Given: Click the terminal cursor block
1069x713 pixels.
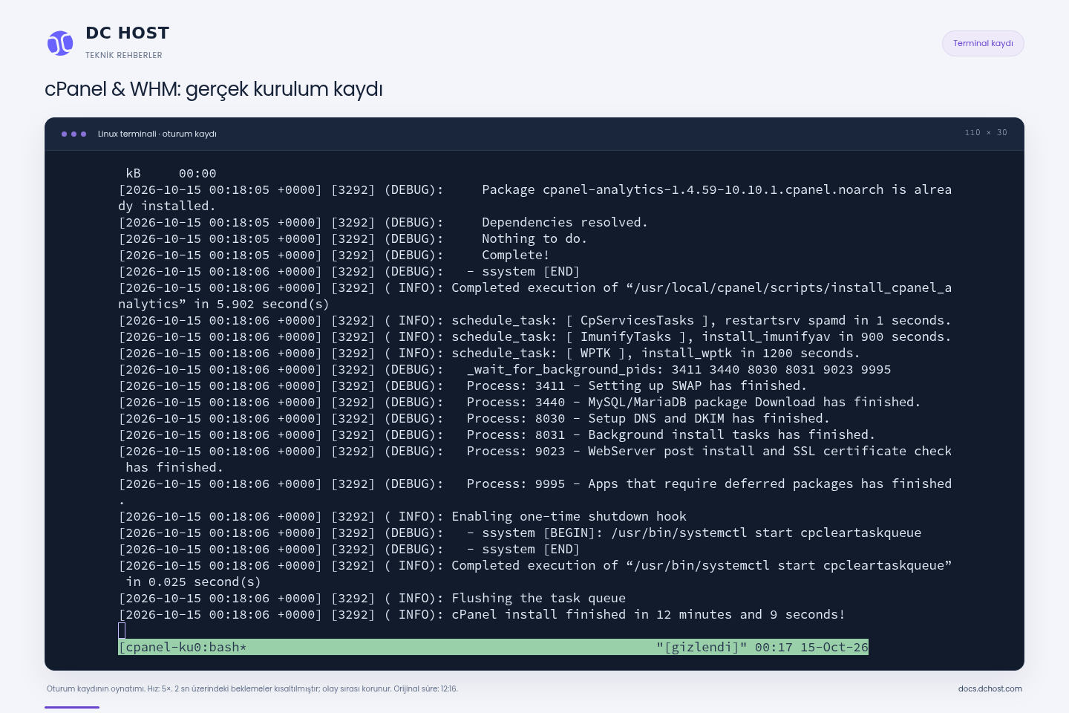Looking at the screenshot, I should [122, 631].
